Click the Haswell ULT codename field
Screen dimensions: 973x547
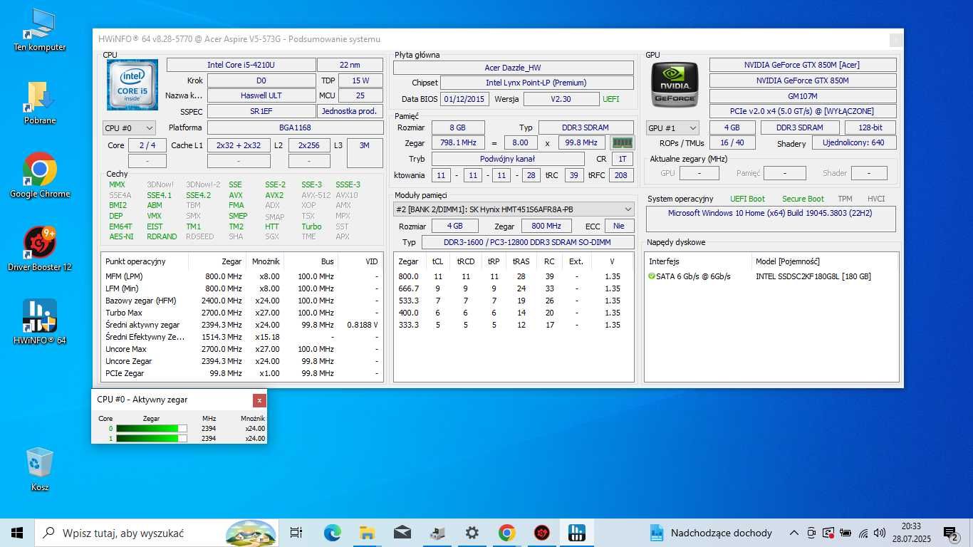(x=261, y=95)
